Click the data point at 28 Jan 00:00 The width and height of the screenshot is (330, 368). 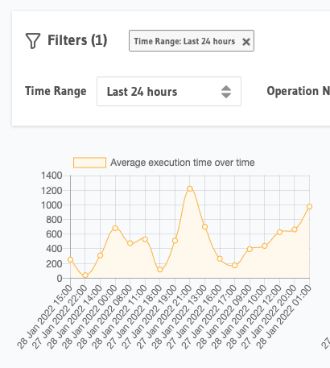115,228
